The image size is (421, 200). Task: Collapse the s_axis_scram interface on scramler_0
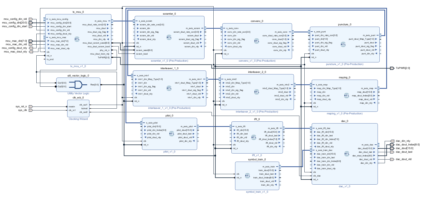[x=136, y=21]
